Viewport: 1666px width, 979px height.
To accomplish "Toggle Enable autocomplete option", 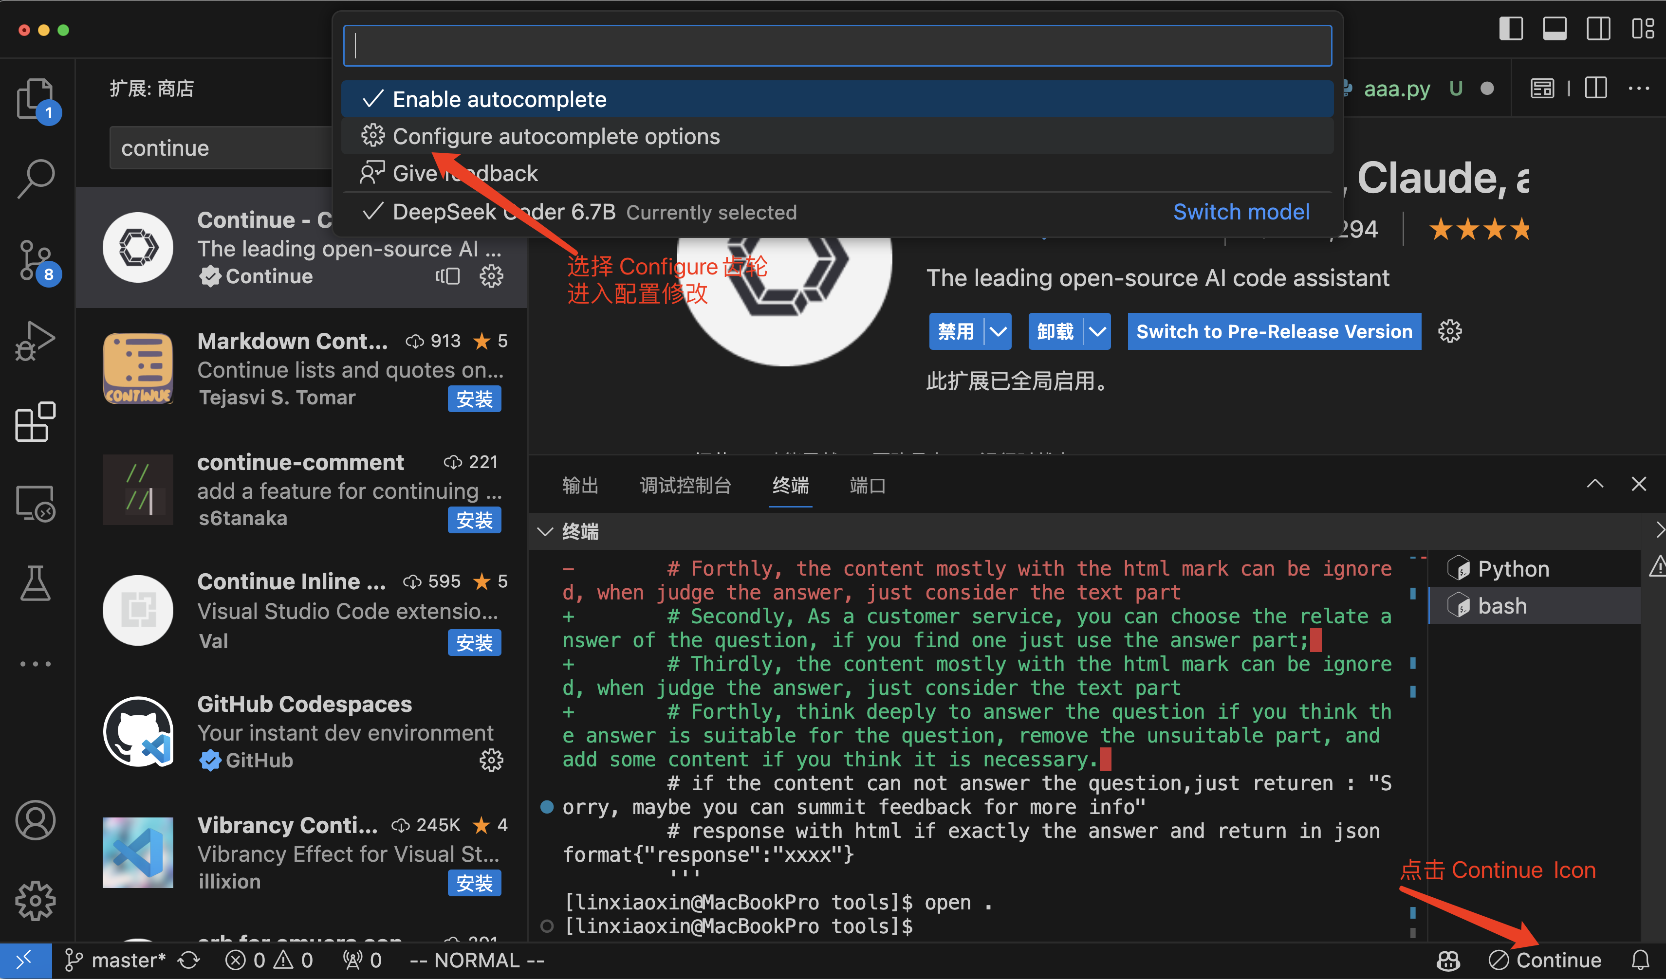I will point(499,99).
